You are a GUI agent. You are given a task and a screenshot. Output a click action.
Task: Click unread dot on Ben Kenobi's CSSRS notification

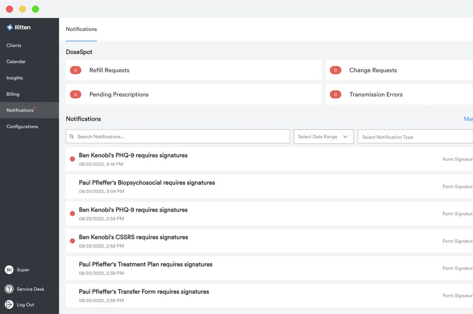(x=72, y=241)
